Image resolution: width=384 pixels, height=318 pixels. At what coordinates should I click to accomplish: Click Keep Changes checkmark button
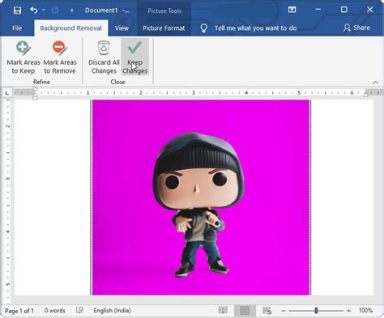[x=134, y=57]
